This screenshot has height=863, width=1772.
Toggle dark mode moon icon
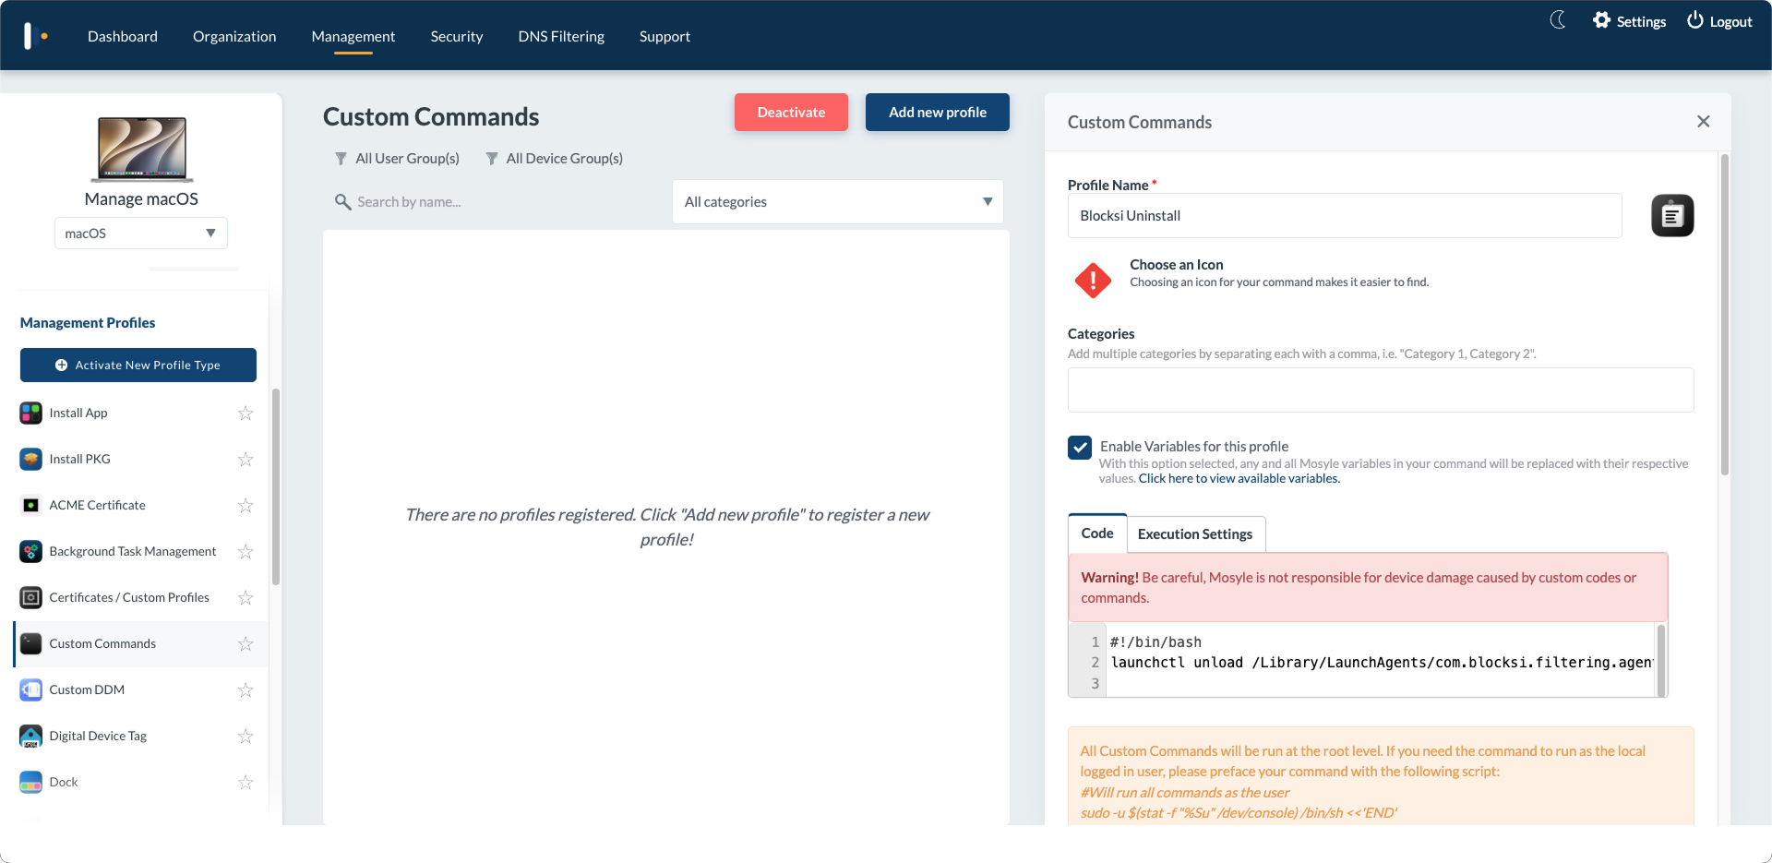[x=1558, y=20]
